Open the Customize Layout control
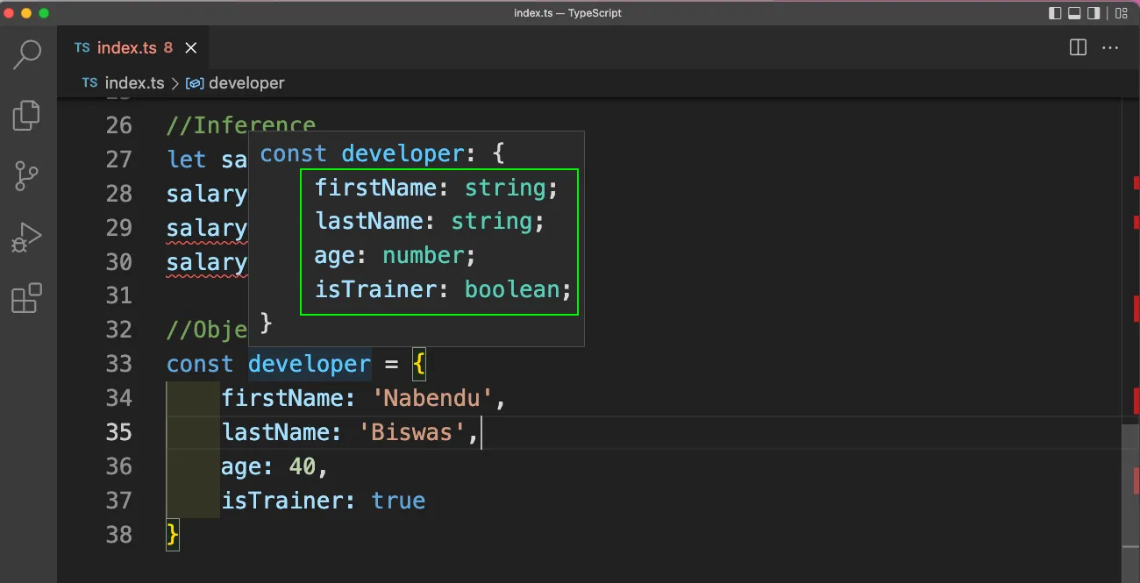 click(x=1121, y=13)
